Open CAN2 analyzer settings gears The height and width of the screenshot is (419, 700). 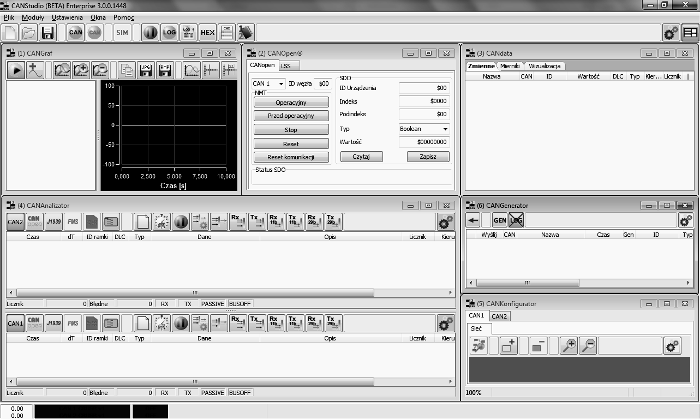[446, 222]
